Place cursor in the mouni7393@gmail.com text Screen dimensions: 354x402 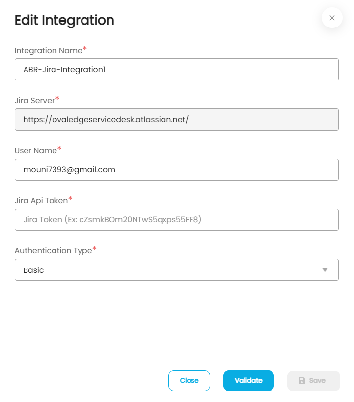[69, 170]
